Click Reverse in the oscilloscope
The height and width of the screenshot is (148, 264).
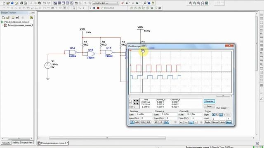[209, 101]
